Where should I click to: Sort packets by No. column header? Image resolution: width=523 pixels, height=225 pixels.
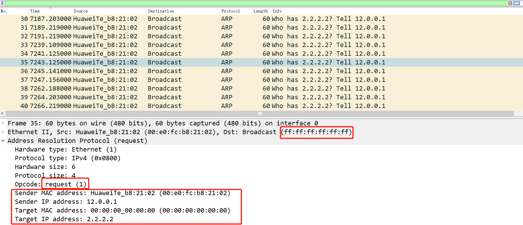(x=14, y=11)
